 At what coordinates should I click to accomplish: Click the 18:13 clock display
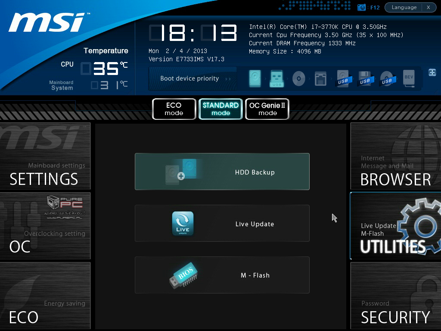tap(193, 33)
